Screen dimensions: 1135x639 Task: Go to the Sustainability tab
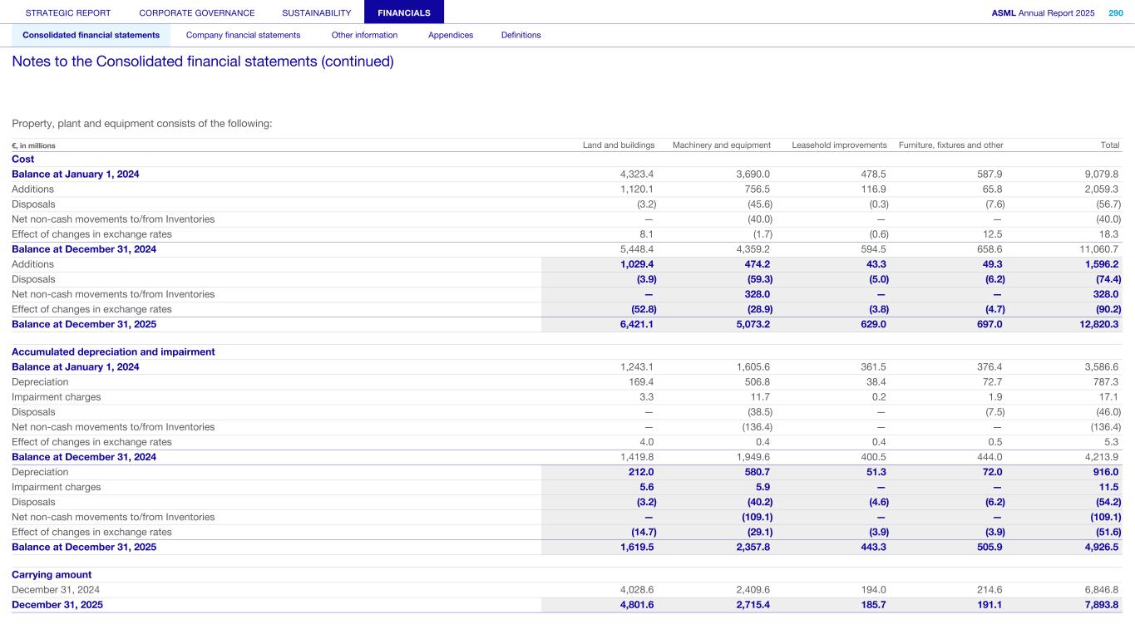click(x=316, y=13)
